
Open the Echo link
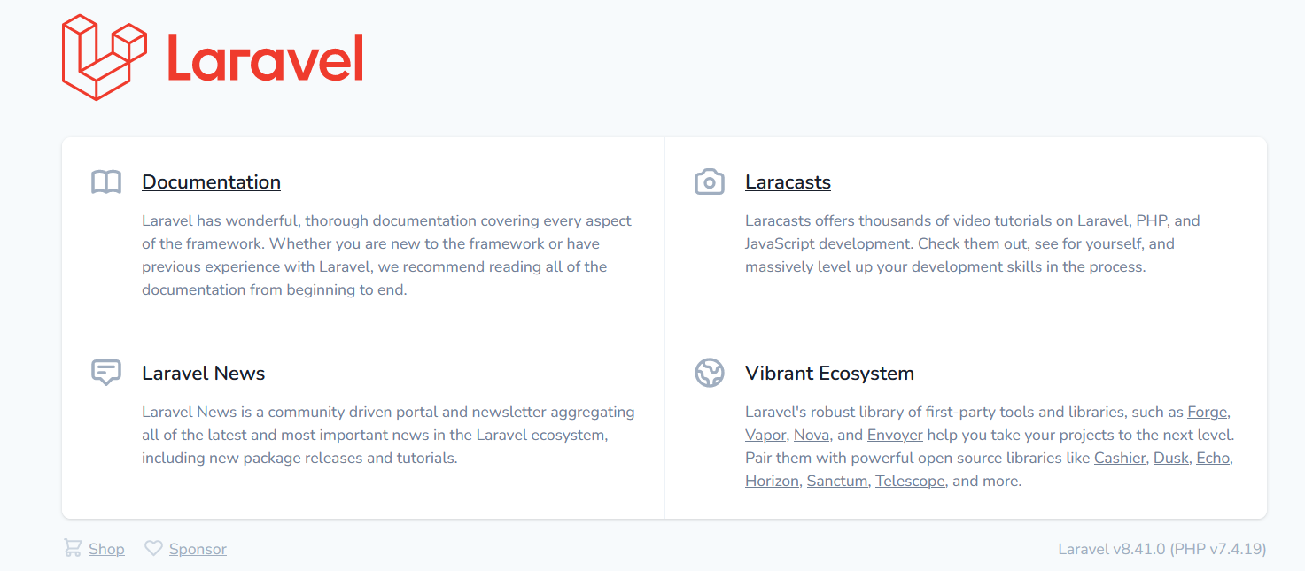(x=1212, y=458)
